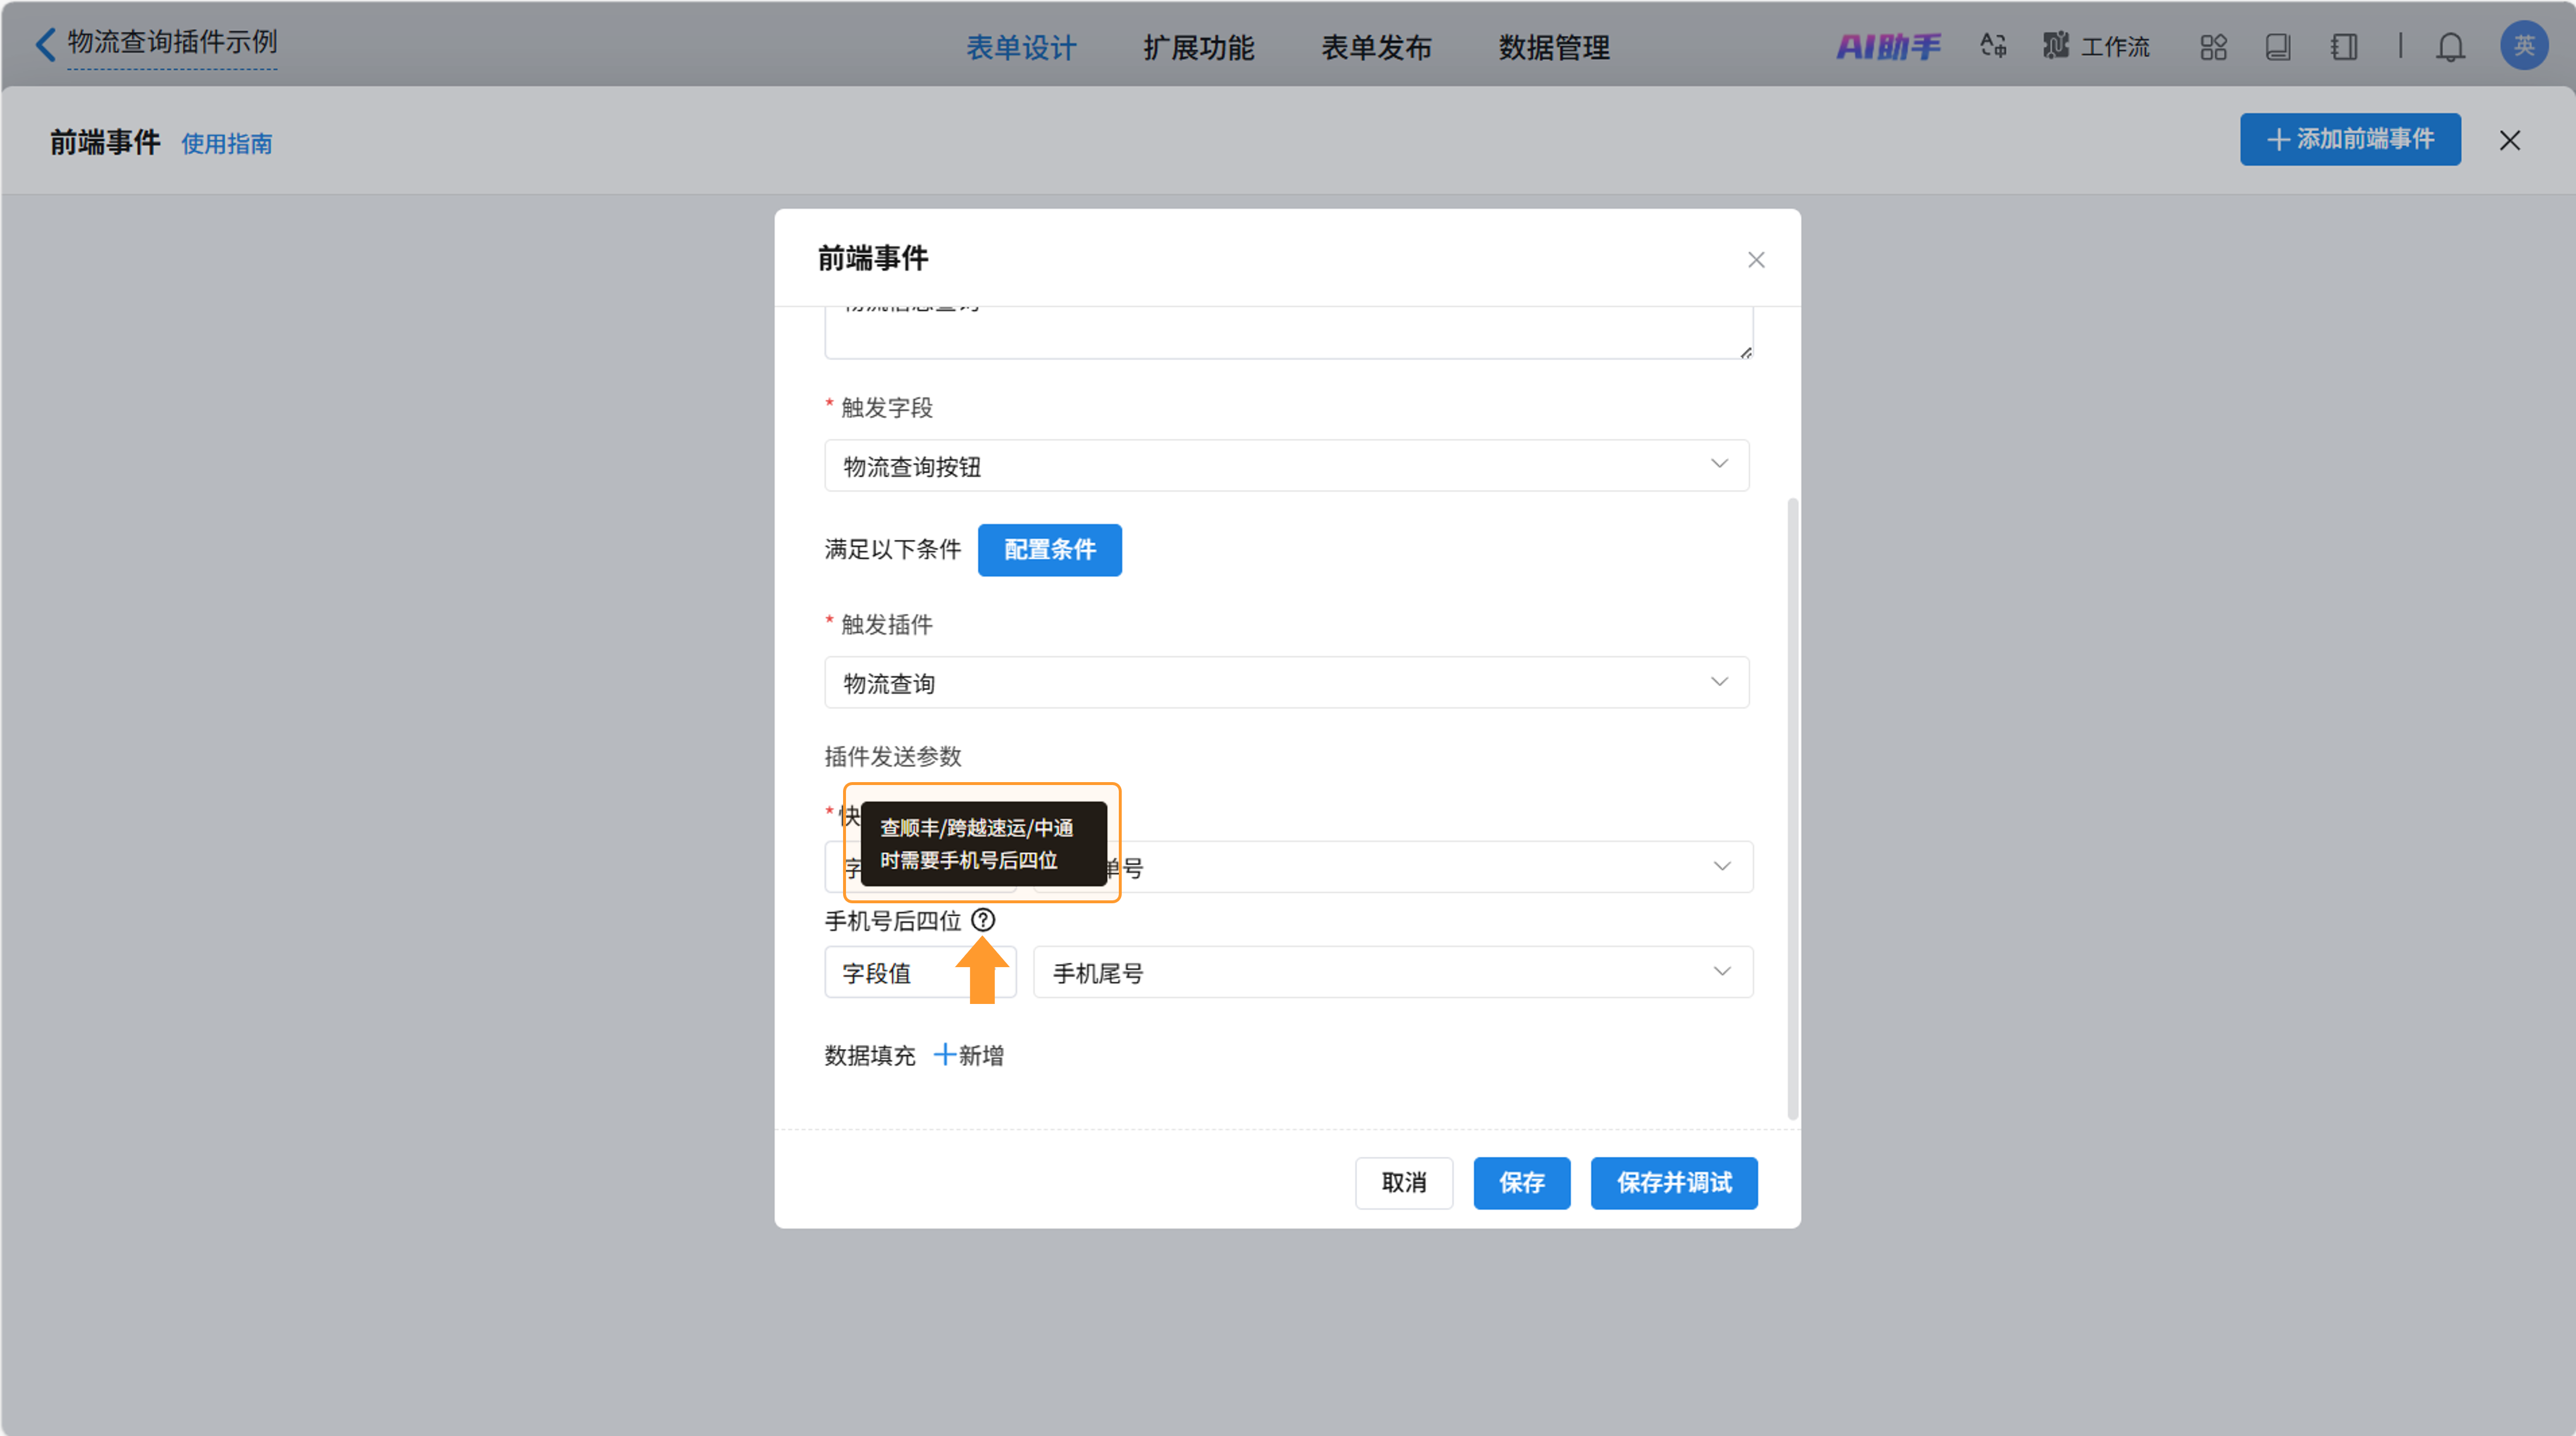Expand the 触发插件 dropdown 物流查询

pos(1286,682)
